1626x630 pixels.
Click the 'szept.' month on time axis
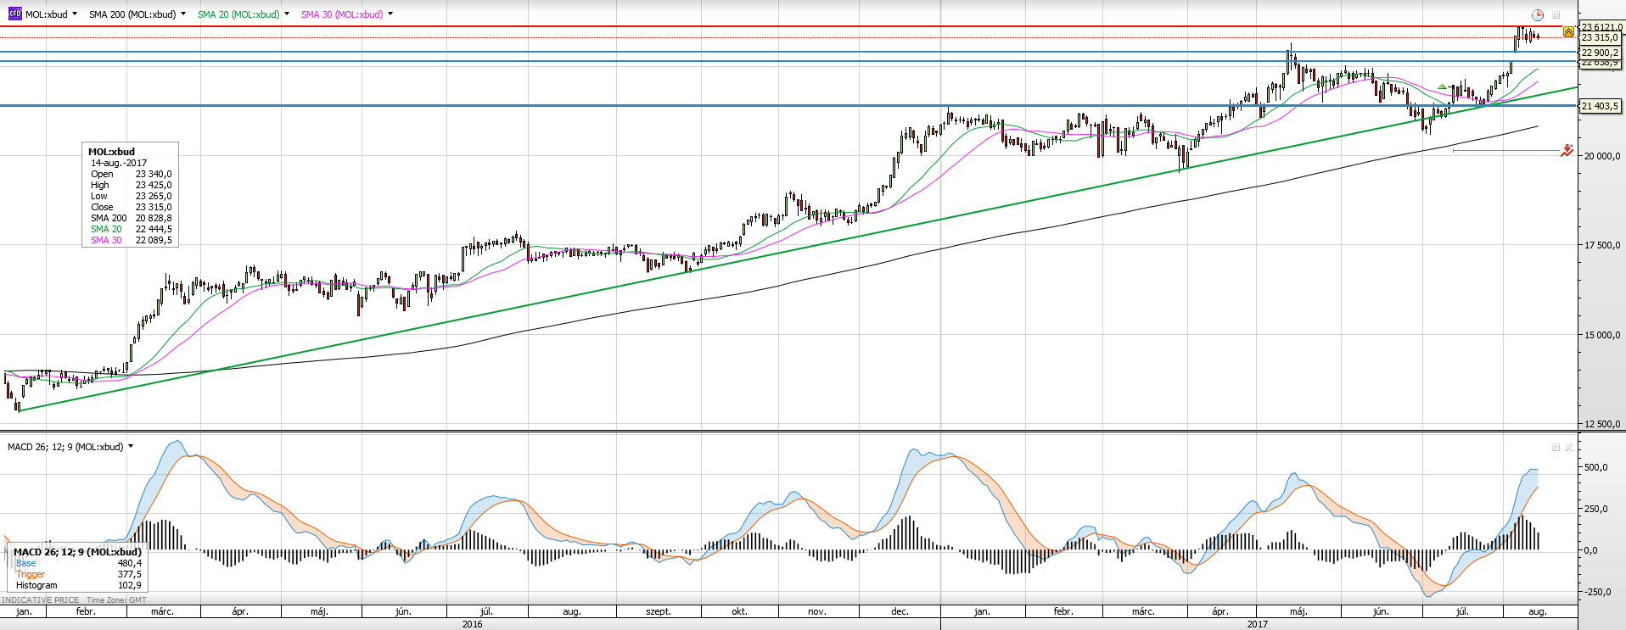[659, 611]
